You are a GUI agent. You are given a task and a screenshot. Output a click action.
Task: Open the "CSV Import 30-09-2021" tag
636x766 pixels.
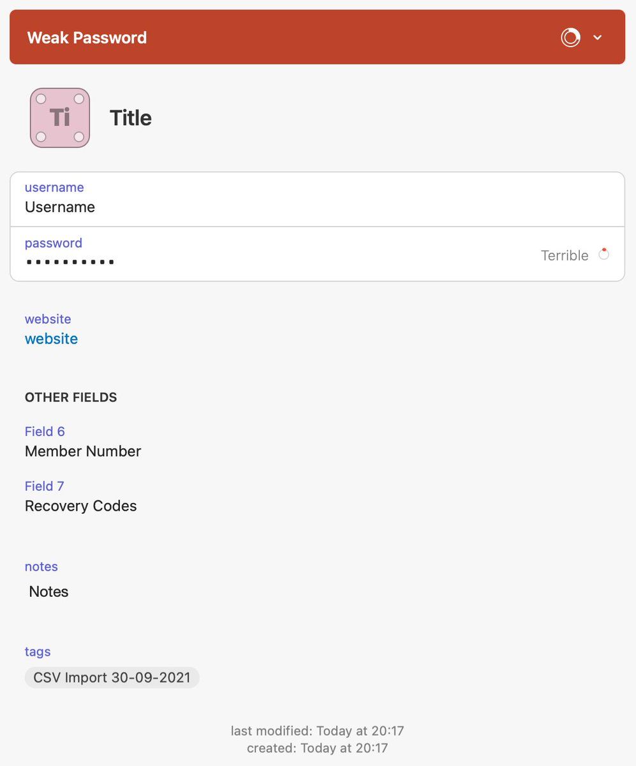[x=112, y=677]
